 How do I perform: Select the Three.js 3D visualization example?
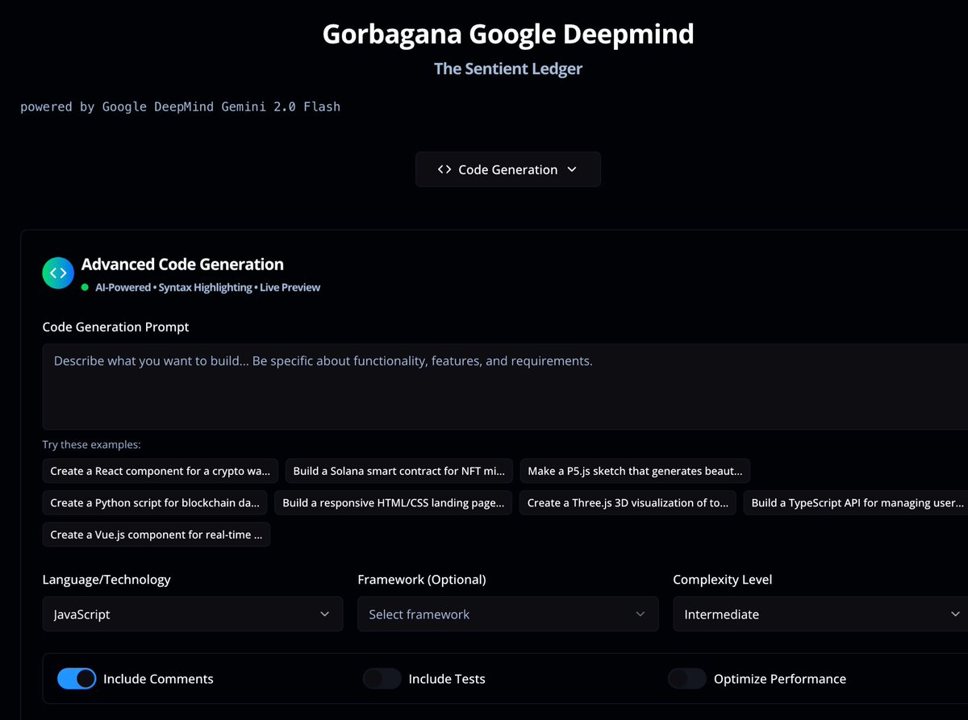628,502
